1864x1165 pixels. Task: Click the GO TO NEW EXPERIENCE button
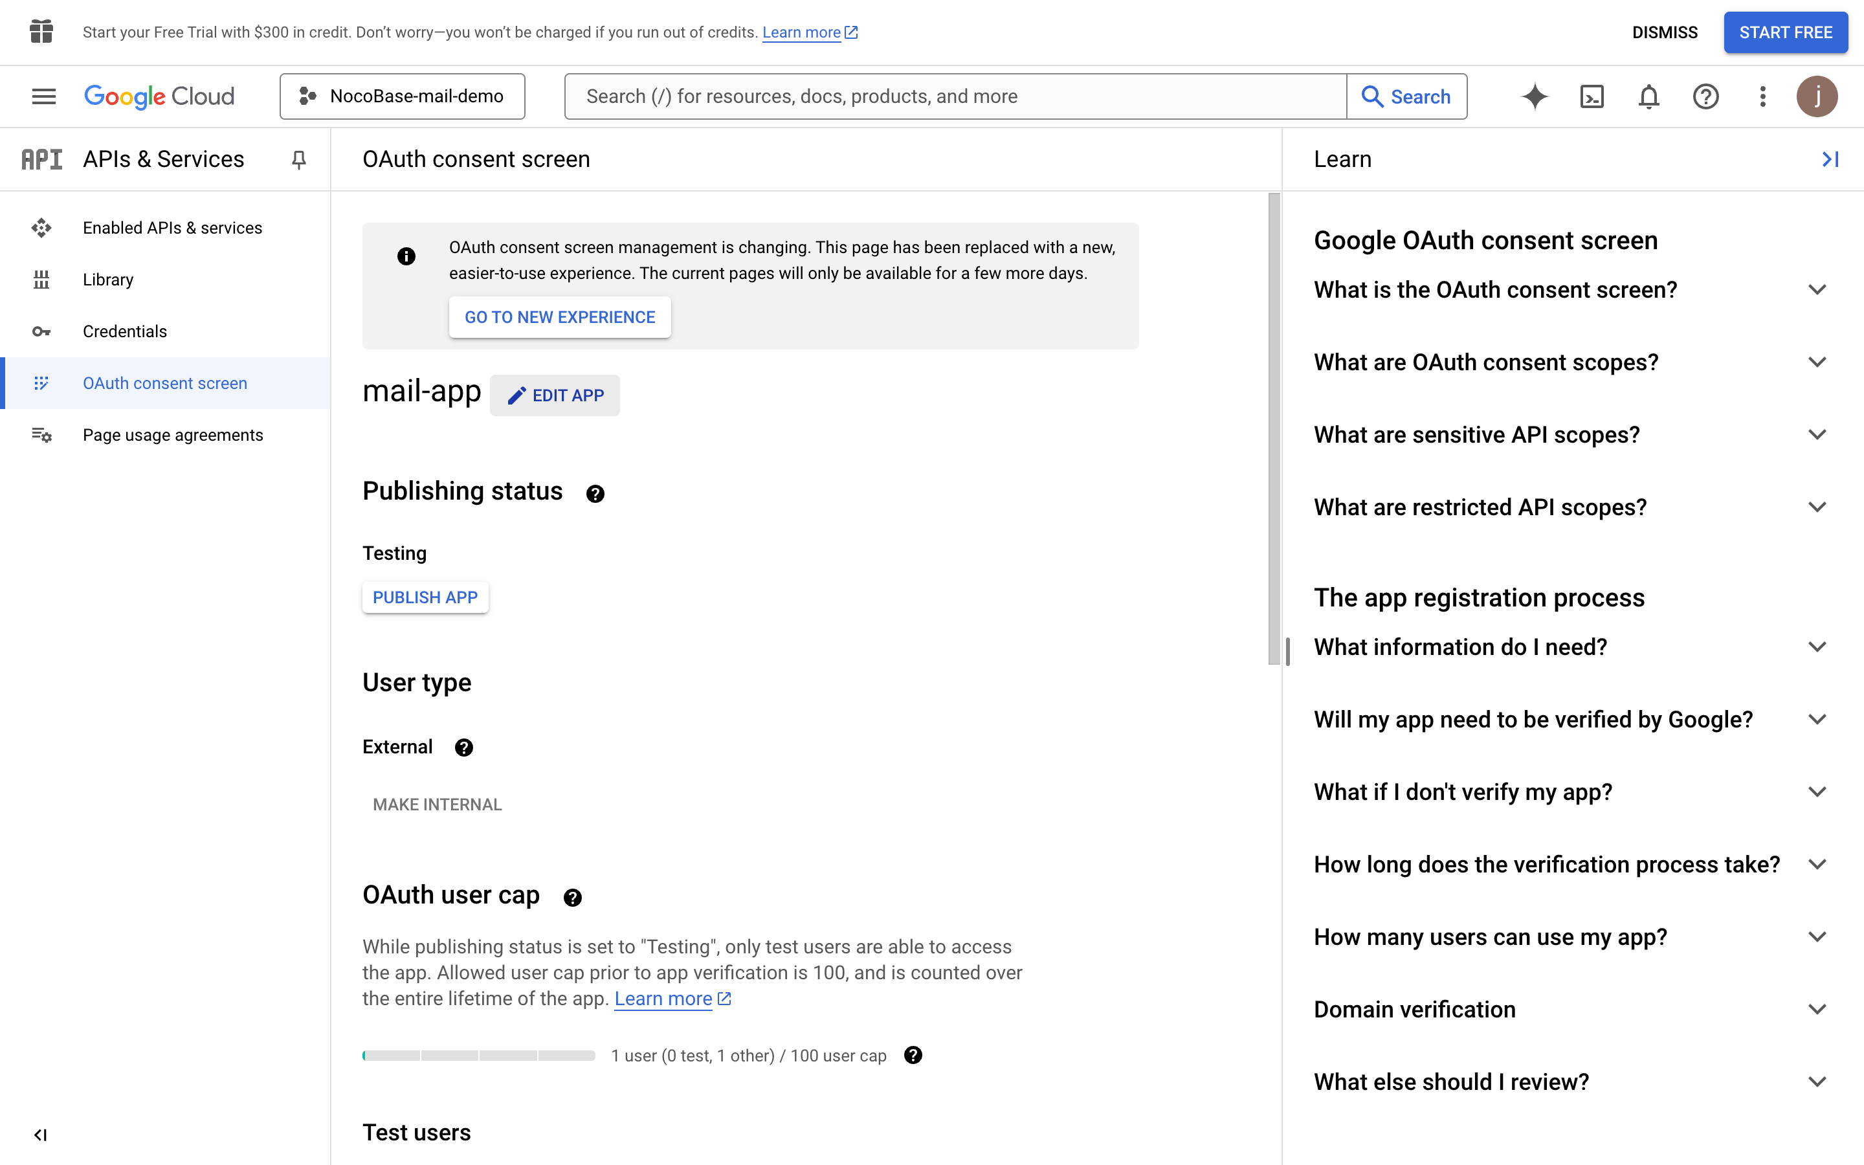point(560,317)
